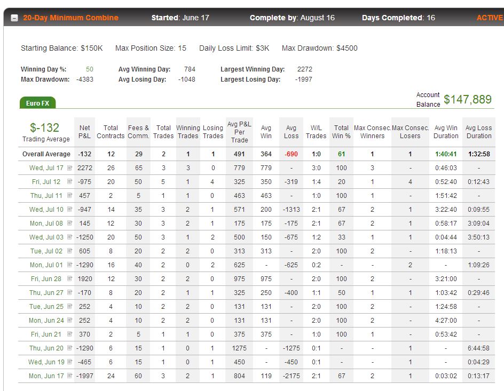Image resolution: width=504 pixels, height=391 pixels.
Task: Open the note icon for Fri, Jul 12
Action: [x=69, y=182]
